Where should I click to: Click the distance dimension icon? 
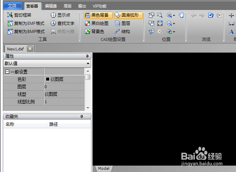[x=231, y=24]
